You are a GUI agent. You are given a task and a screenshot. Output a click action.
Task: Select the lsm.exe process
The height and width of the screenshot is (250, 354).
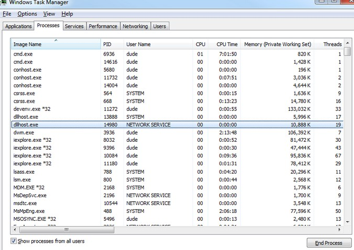click(177, 180)
